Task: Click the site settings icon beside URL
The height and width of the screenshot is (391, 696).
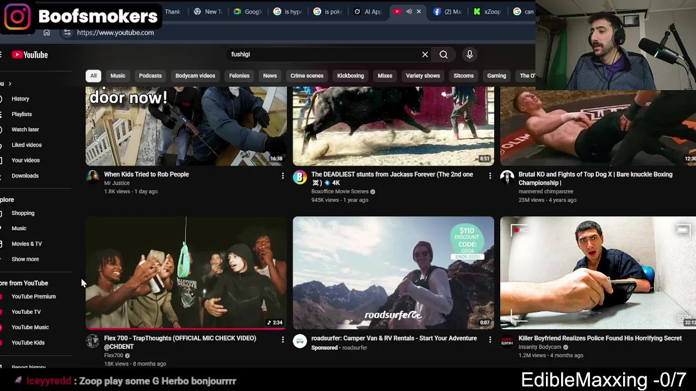Action: pos(67,33)
